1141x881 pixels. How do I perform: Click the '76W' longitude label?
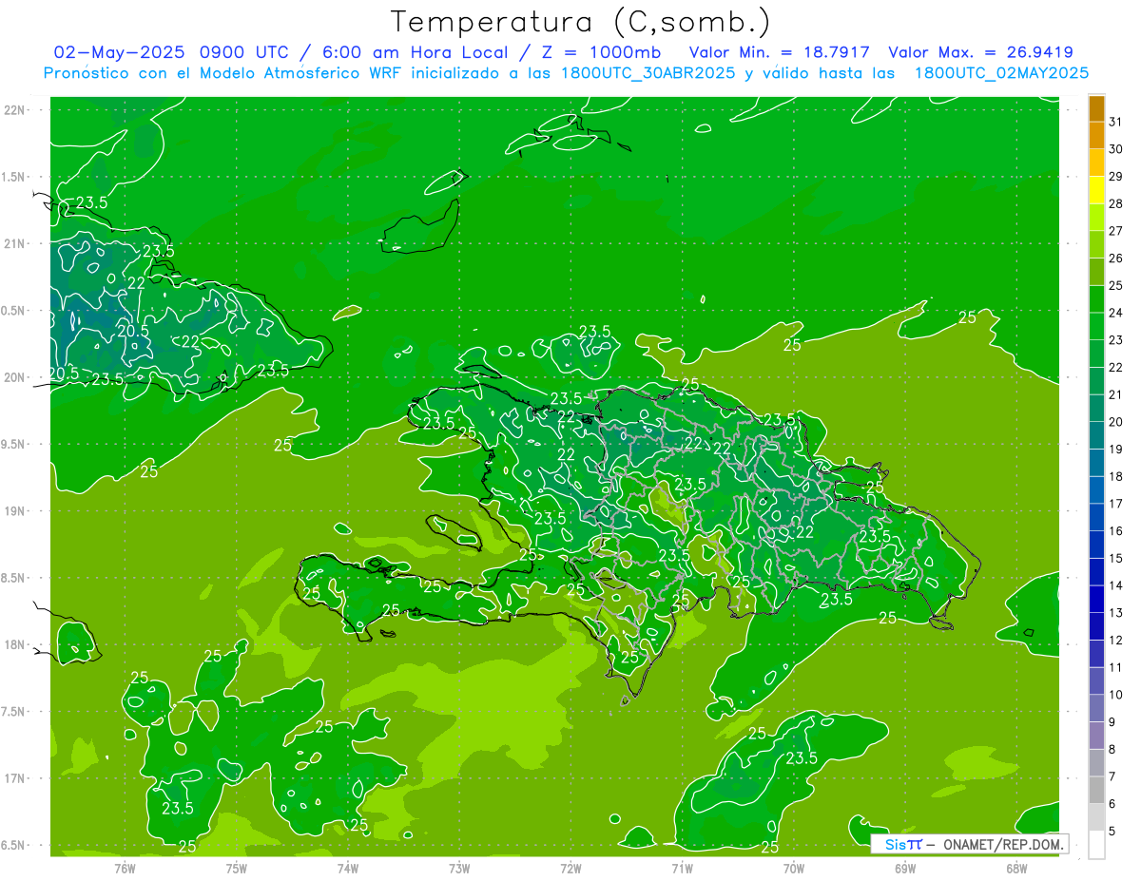(x=126, y=868)
